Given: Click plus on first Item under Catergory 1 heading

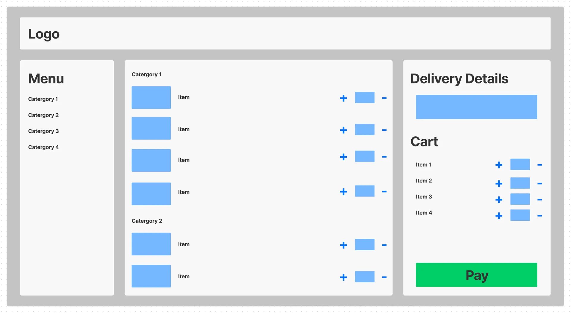Looking at the screenshot, I should pyautogui.click(x=343, y=98).
